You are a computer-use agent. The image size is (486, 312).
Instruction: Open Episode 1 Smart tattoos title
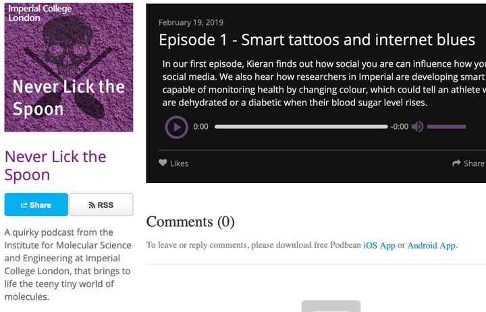click(317, 40)
